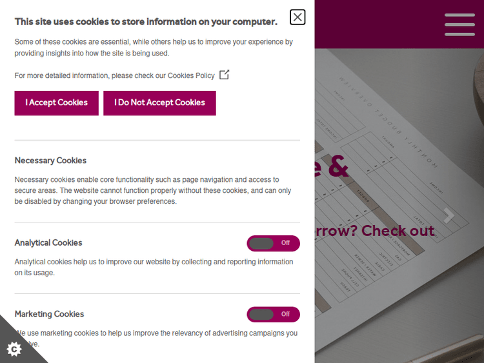Close the cookie settings panel
This screenshot has height=363, width=484.
tap(297, 17)
